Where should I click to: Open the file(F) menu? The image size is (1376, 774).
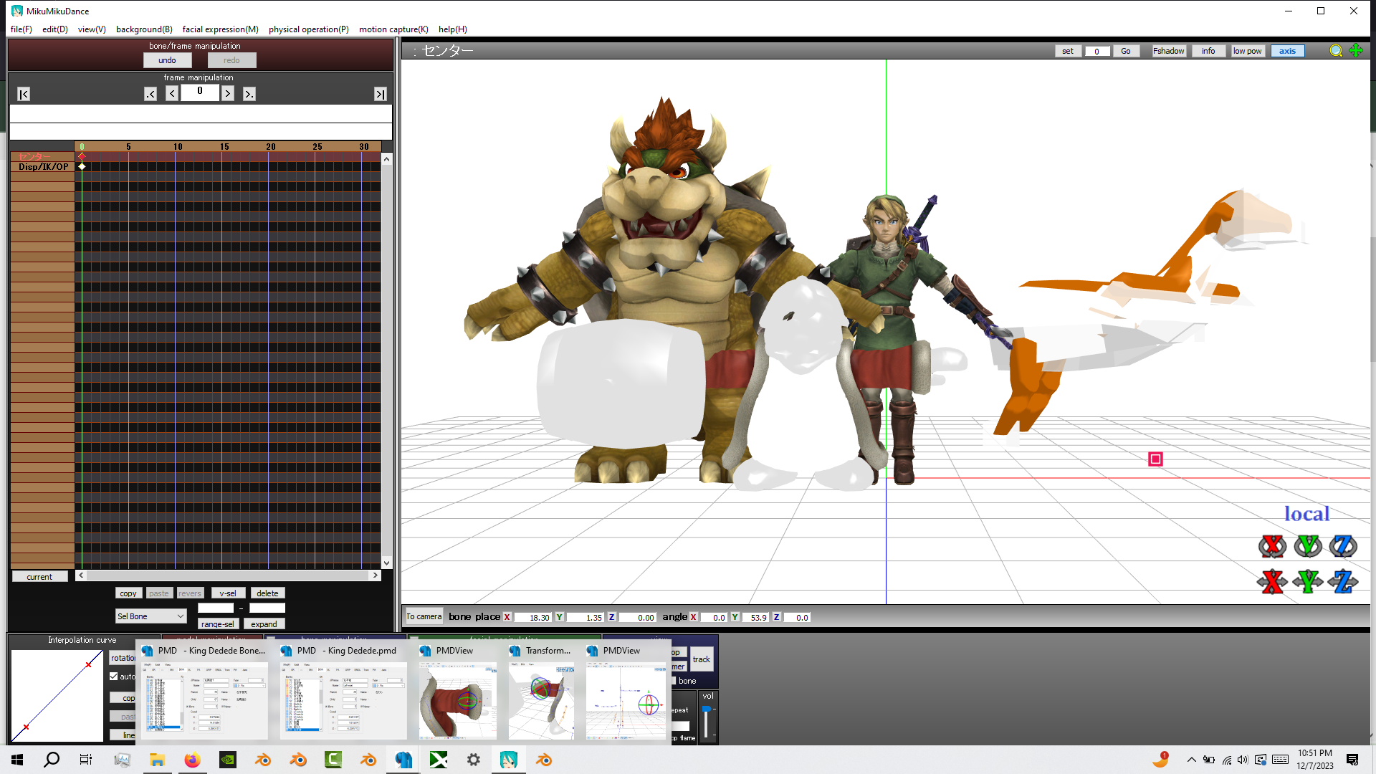(x=21, y=29)
